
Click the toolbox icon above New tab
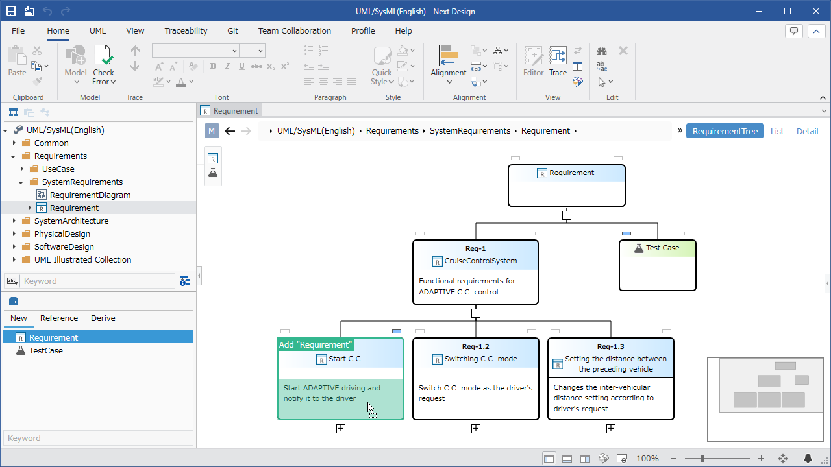13,301
